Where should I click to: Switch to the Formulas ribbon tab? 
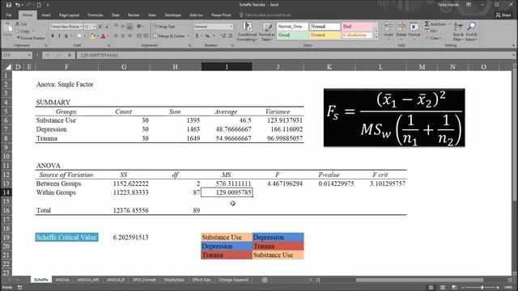coord(96,15)
